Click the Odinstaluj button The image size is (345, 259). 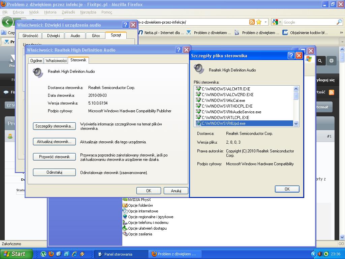pyautogui.click(x=54, y=172)
